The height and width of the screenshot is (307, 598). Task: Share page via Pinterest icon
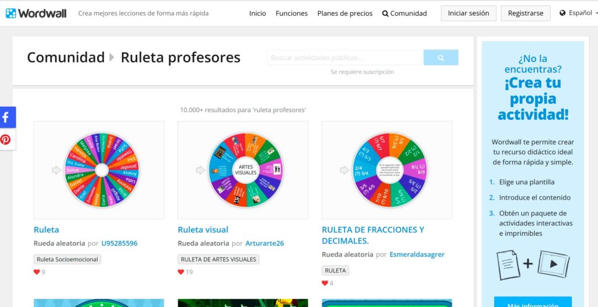tap(6, 139)
